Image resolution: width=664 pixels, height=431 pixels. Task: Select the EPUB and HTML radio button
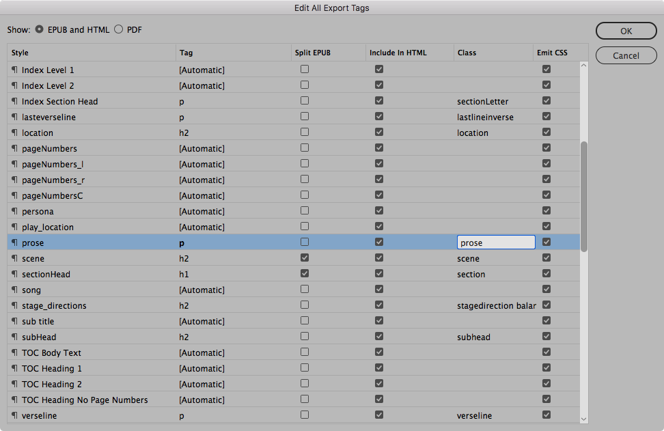(x=40, y=29)
